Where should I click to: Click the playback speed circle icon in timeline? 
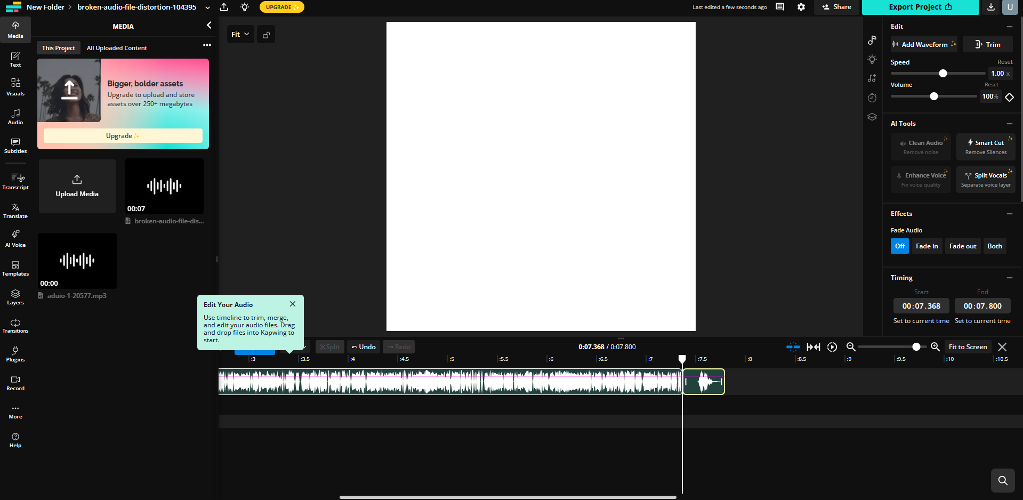point(832,347)
